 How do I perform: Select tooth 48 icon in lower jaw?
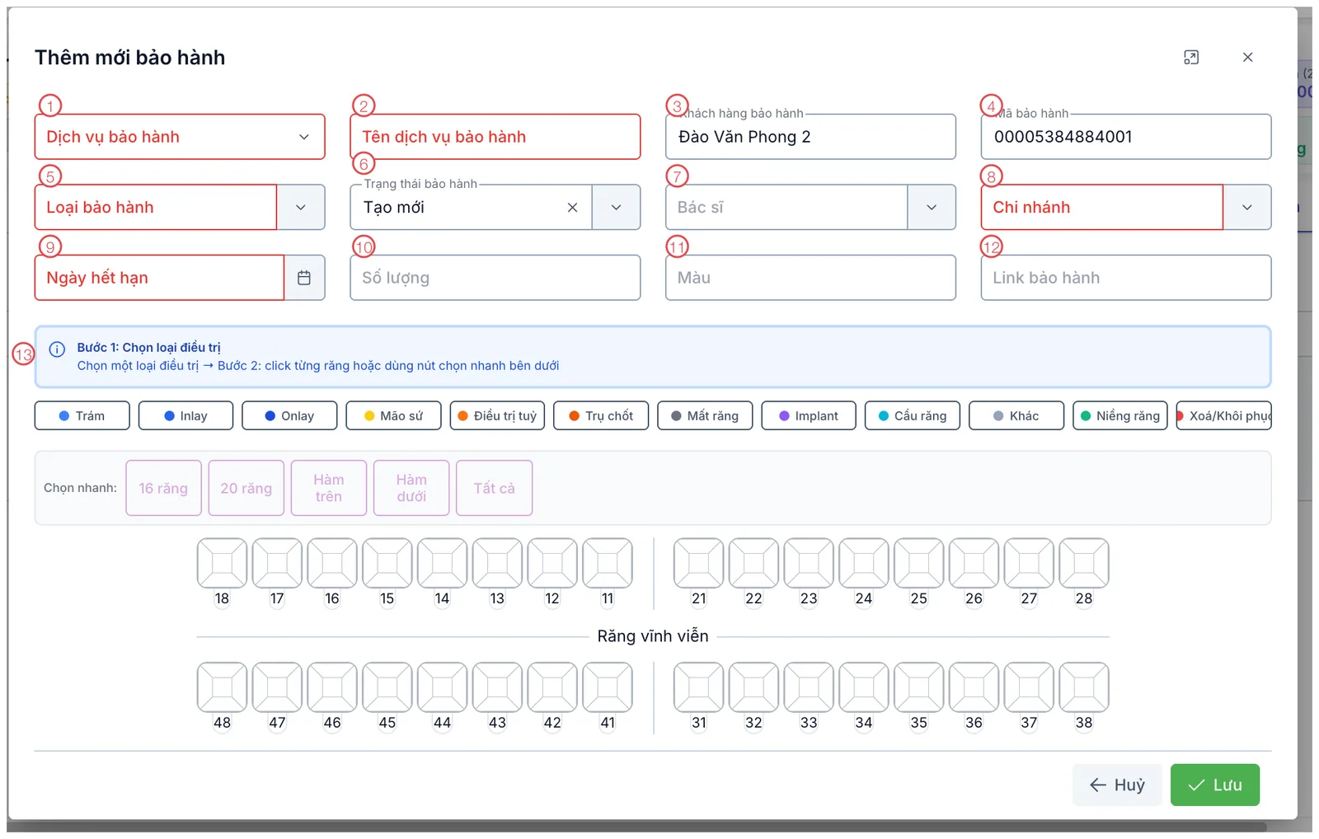coord(222,687)
